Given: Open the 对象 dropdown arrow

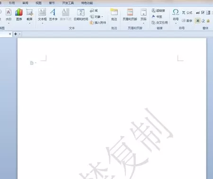Looking at the screenshot, I should click(102, 16).
